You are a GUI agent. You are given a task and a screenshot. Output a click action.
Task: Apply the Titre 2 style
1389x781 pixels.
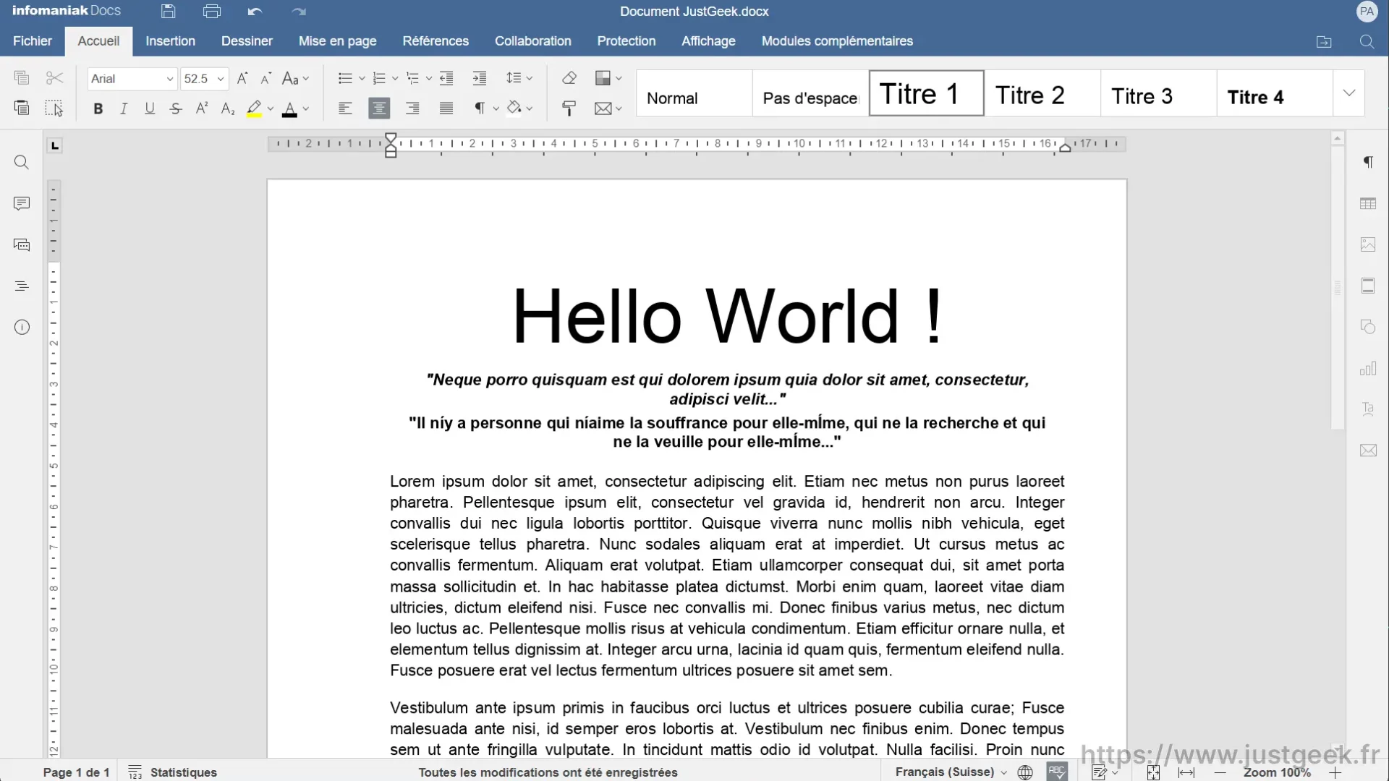point(1042,93)
